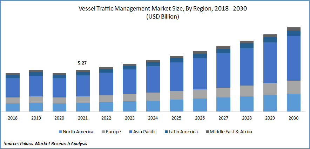Click the 2023 axis label
Image resolution: width=310 pixels, height=149 pixels.
point(130,118)
